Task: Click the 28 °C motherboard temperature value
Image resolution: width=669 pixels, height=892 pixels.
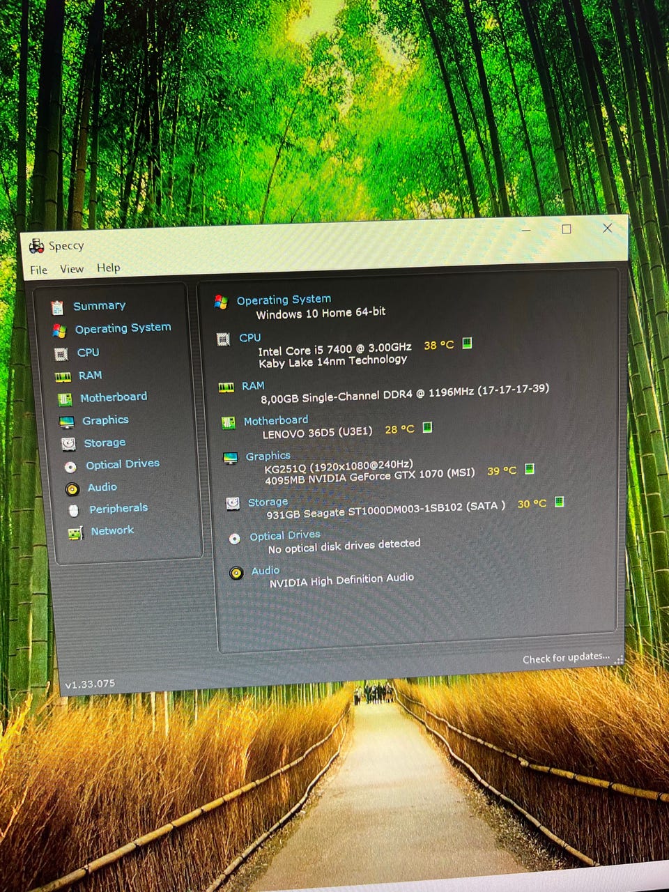Action: click(x=400, y=429)
